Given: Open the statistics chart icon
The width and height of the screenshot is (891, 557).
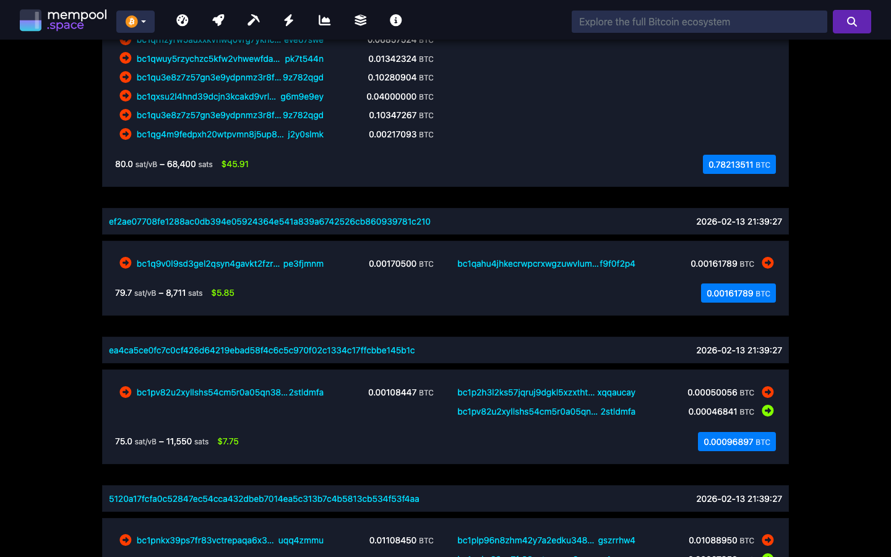Looking at the screenshot, I should pos(324,20).
